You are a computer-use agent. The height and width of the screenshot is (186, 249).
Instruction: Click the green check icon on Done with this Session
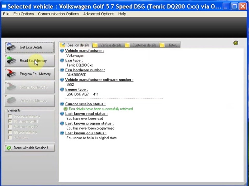pos(9,148)
